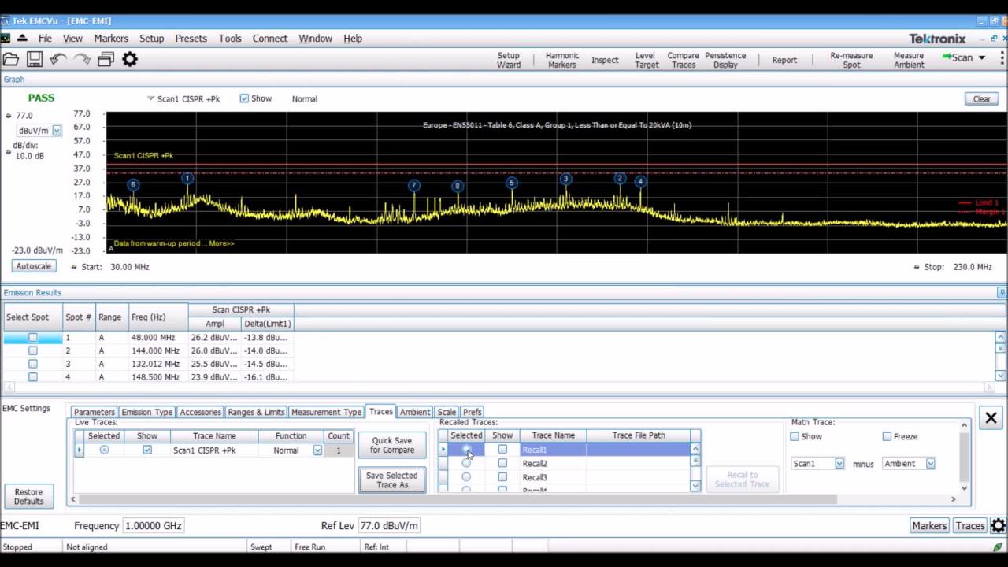Click Quick Save for Compare
Image resolution: width=1008 pixels, height=567 pixels.
tap(391, 445)
